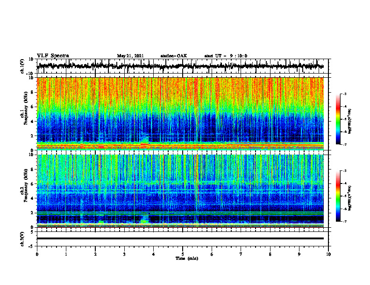Click the time axis tick label "1"

click(66, 254)
